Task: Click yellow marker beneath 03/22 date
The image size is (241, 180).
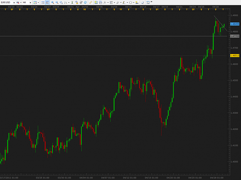Action: (20, 10)
